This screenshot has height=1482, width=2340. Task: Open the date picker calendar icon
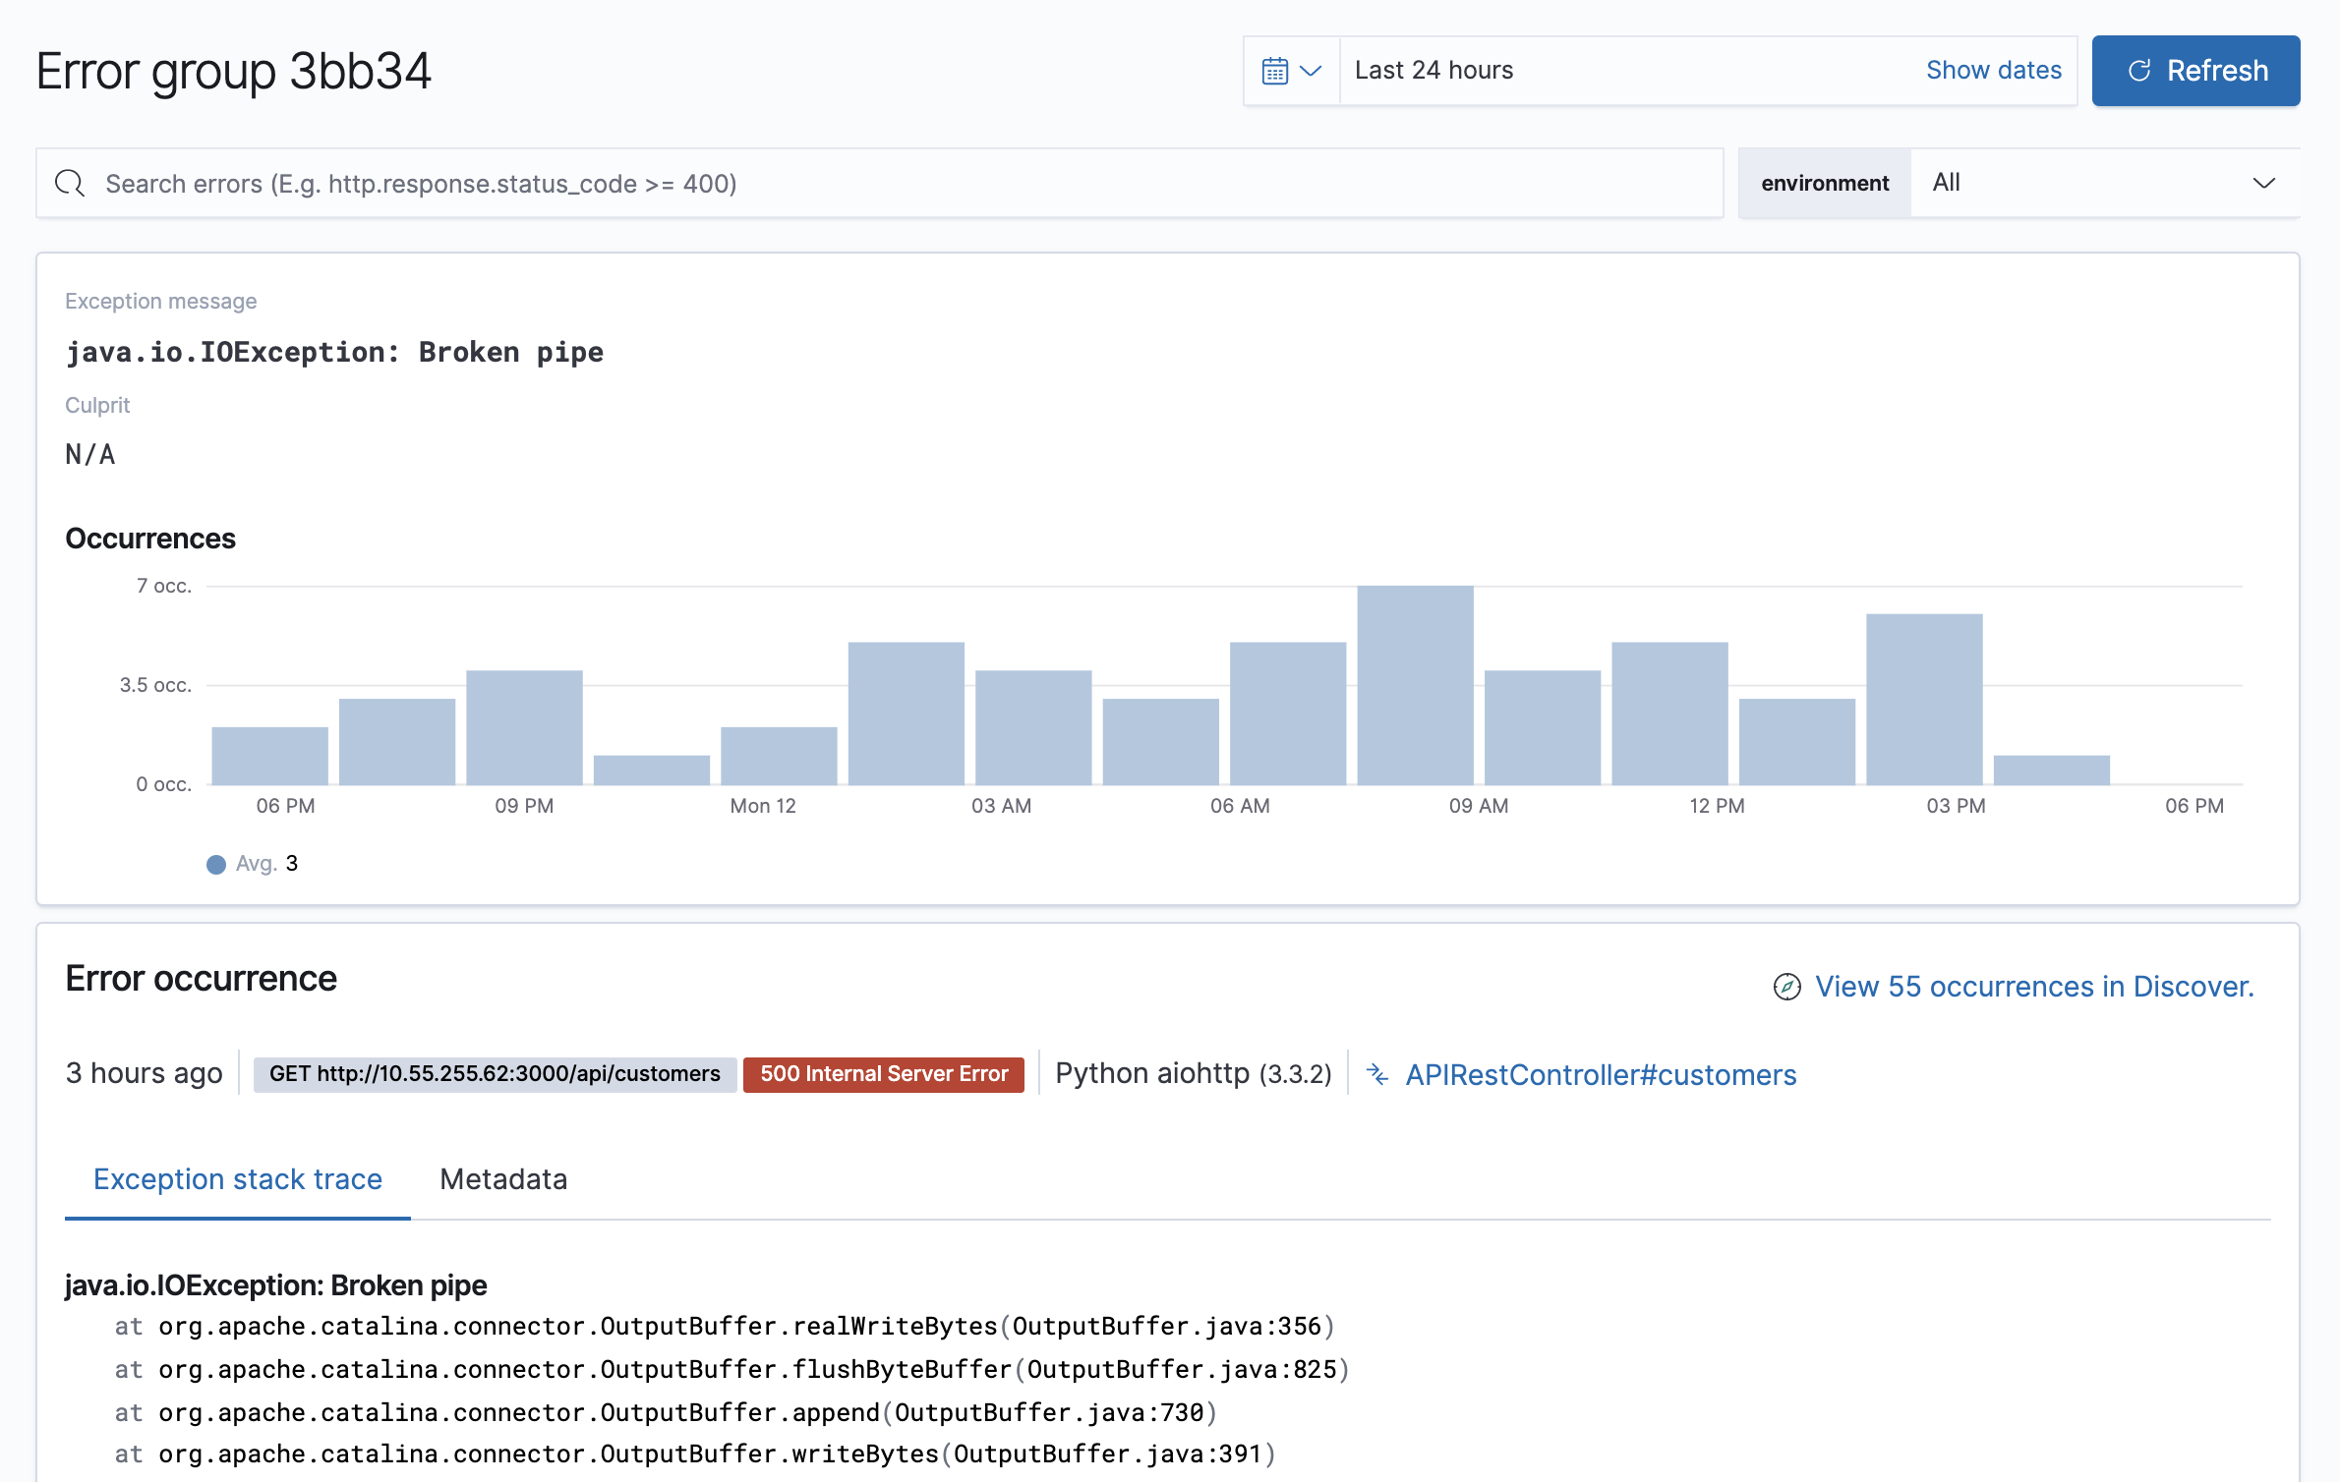[x=1274, y=70]
